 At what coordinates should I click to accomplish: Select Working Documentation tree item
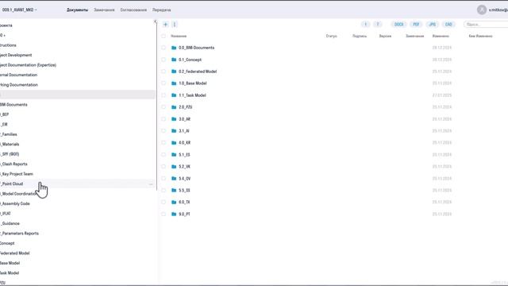click(x=19, y=85)
